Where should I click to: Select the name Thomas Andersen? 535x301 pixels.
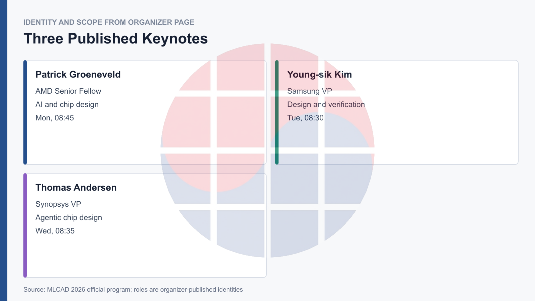76,187
